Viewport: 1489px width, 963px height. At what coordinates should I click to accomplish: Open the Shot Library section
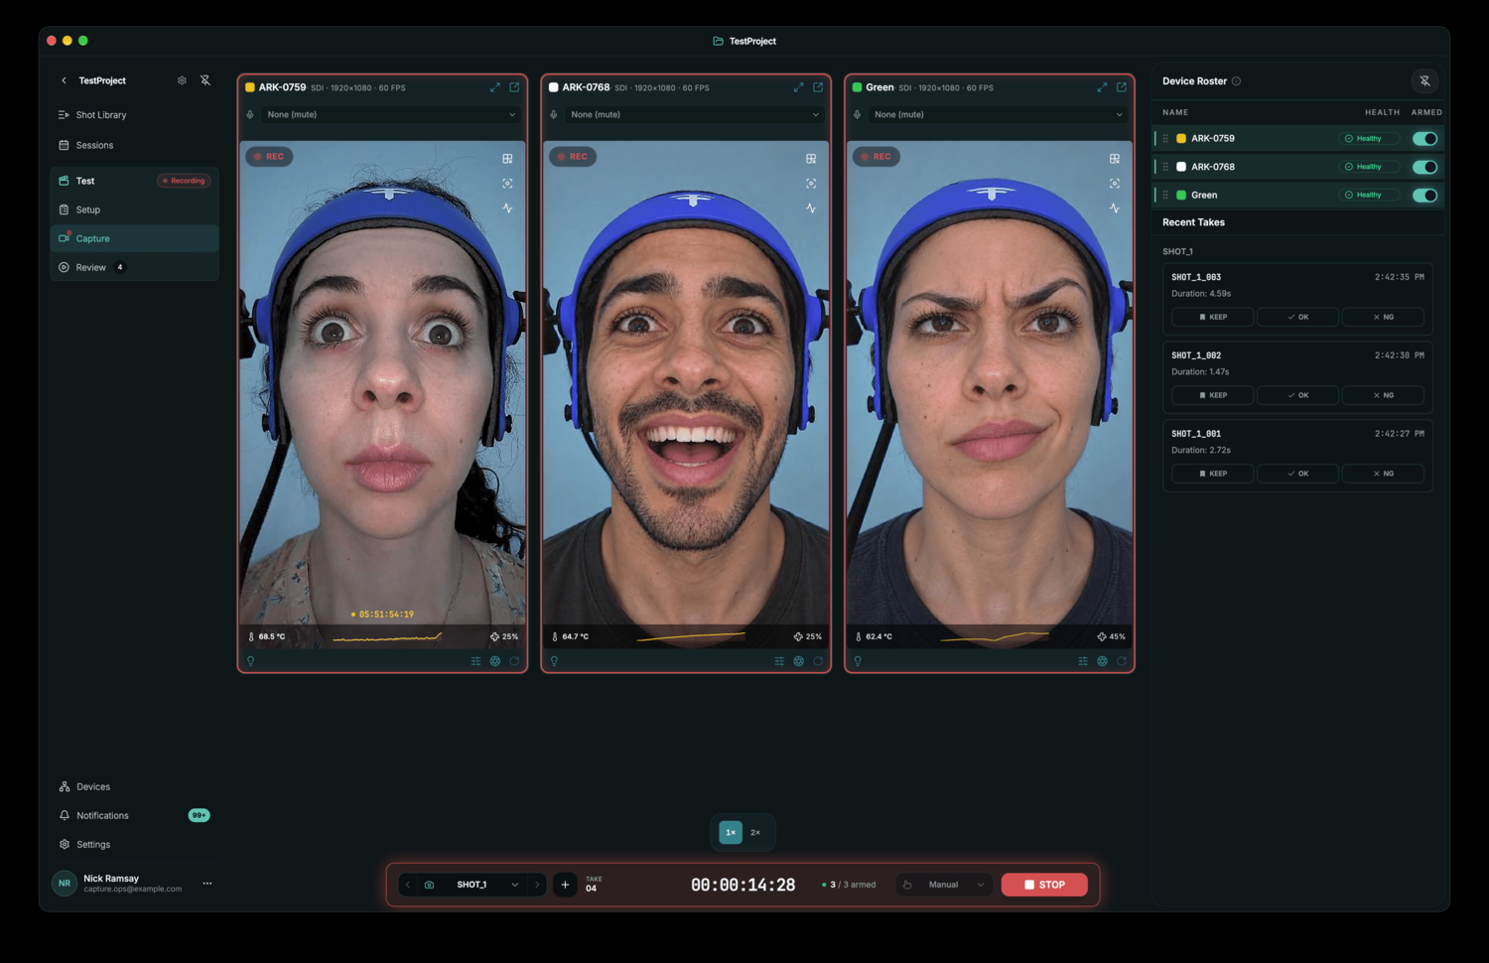(134, 115)
